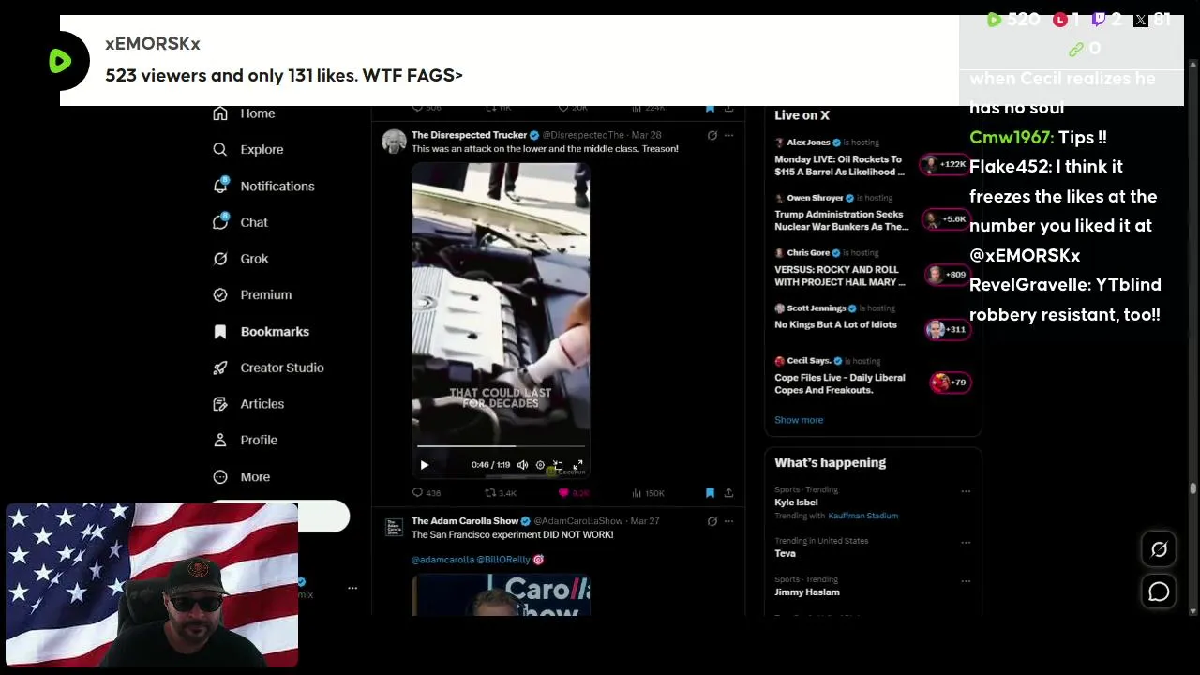Play the Disrespected Trucker video
Viewport: 1200px width, 675px height.
pyautogui.click(x=424, y=465)
